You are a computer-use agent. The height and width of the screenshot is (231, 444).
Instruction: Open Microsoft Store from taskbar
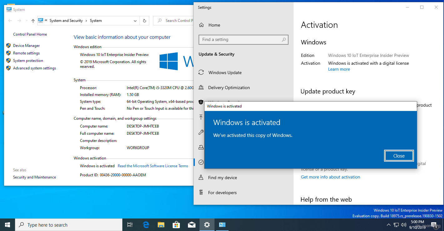pos(176,225)
